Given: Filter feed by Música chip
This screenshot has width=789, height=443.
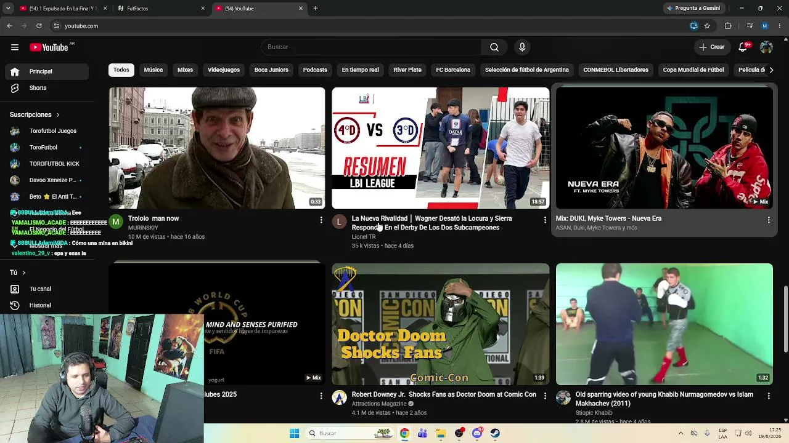Looking at the screenshot, I should click(153, 70).
